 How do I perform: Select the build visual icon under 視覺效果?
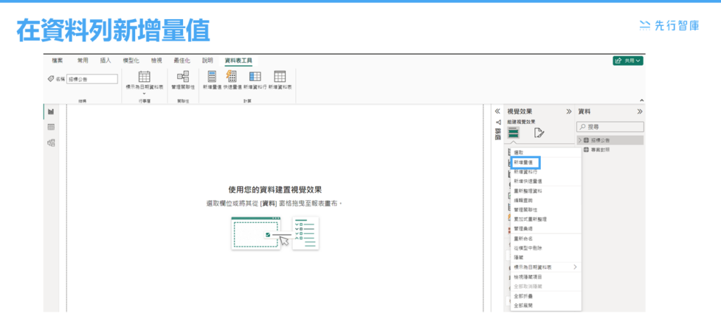click(x=513, y=133)
